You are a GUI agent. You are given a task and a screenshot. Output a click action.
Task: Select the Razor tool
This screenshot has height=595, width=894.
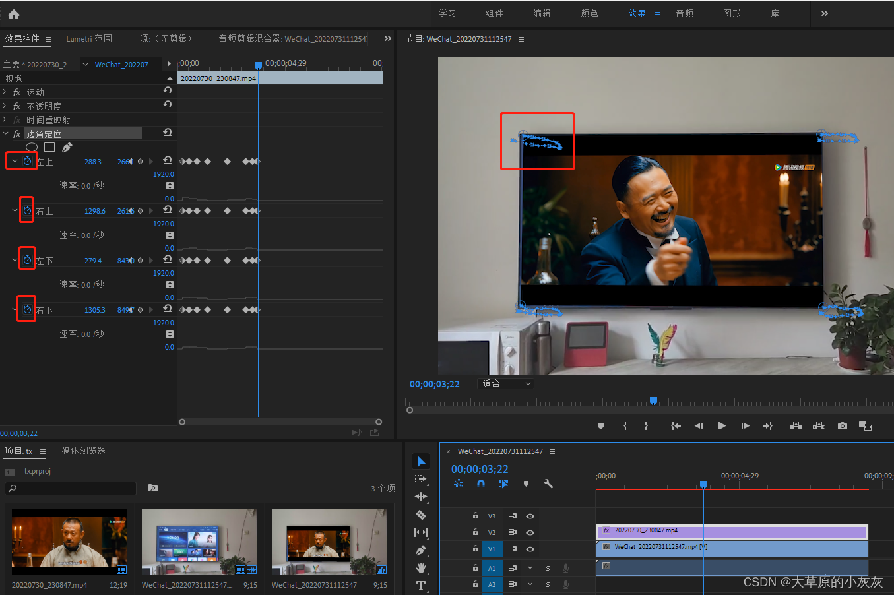point(420,515)
